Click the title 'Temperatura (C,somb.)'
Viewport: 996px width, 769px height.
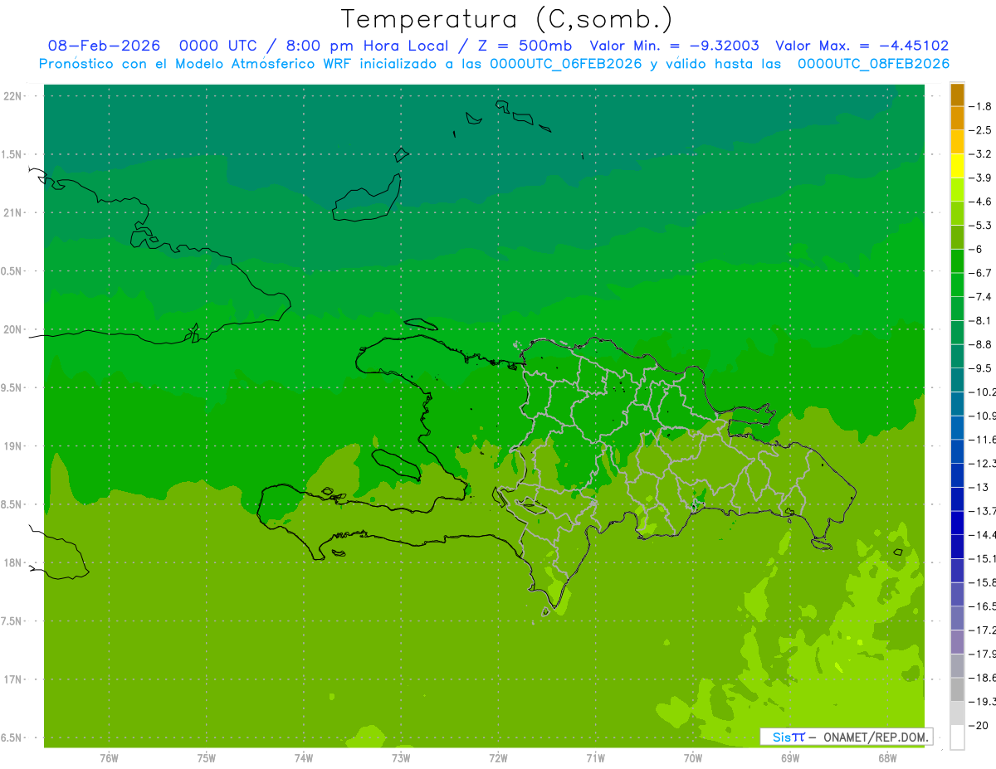(x=507, y=19)
